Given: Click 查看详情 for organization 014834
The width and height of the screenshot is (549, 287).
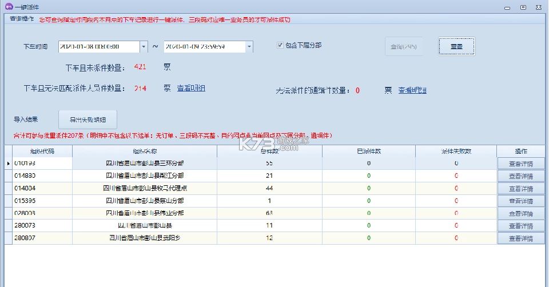Looking at the screenshot, I should [520, 189].
